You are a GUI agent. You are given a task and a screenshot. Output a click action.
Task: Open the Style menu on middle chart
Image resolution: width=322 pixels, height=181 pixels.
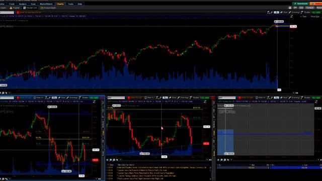pos(173,98)
